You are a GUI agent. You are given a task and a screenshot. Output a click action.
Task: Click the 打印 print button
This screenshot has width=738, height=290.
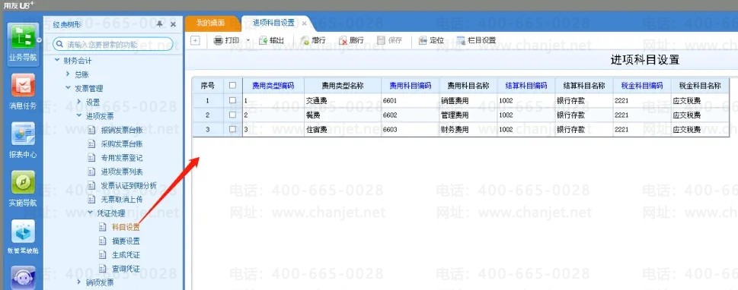(x=226, y=40)
